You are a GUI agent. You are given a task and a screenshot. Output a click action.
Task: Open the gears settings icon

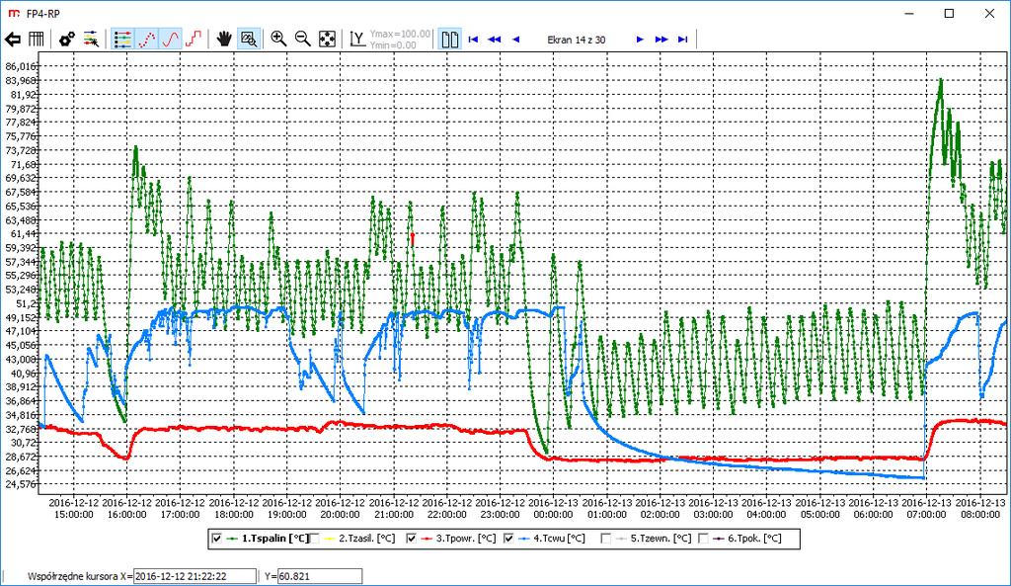click(67, 40)
